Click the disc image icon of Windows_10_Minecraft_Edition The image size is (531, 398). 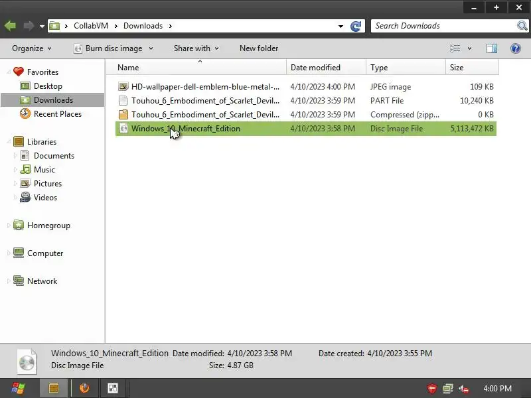click(x=123, y=129)
